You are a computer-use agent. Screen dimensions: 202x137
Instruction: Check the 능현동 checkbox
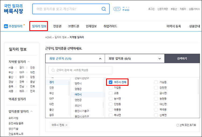click(x=156, y=99)
